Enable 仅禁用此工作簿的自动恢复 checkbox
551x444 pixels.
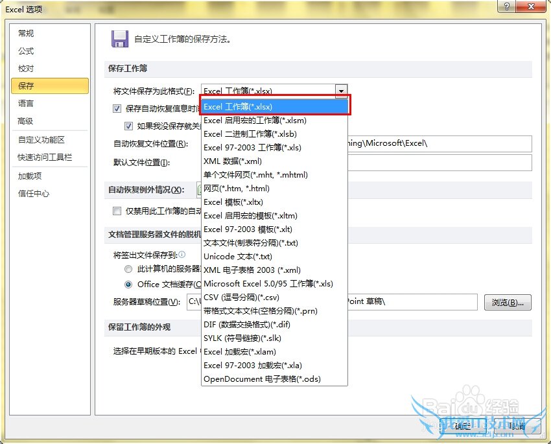click(117, 211)
